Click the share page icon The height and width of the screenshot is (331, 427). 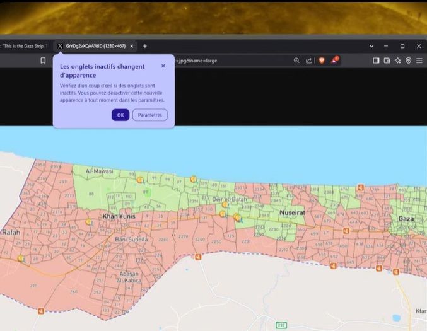click(x=308, y=61)
